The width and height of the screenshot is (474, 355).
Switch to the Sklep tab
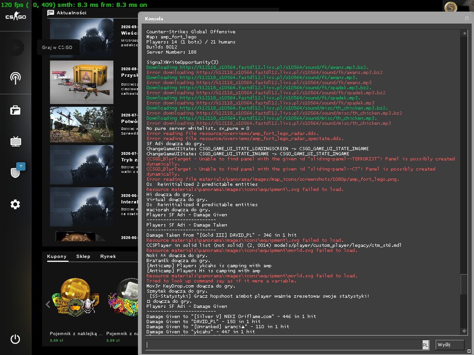point(83,256)
